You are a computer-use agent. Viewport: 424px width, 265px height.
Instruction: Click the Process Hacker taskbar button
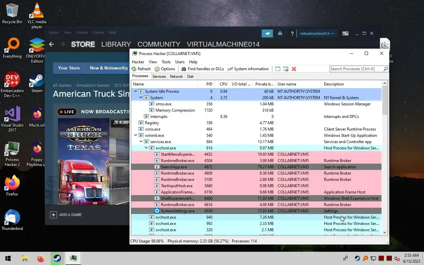click(73, 258)
